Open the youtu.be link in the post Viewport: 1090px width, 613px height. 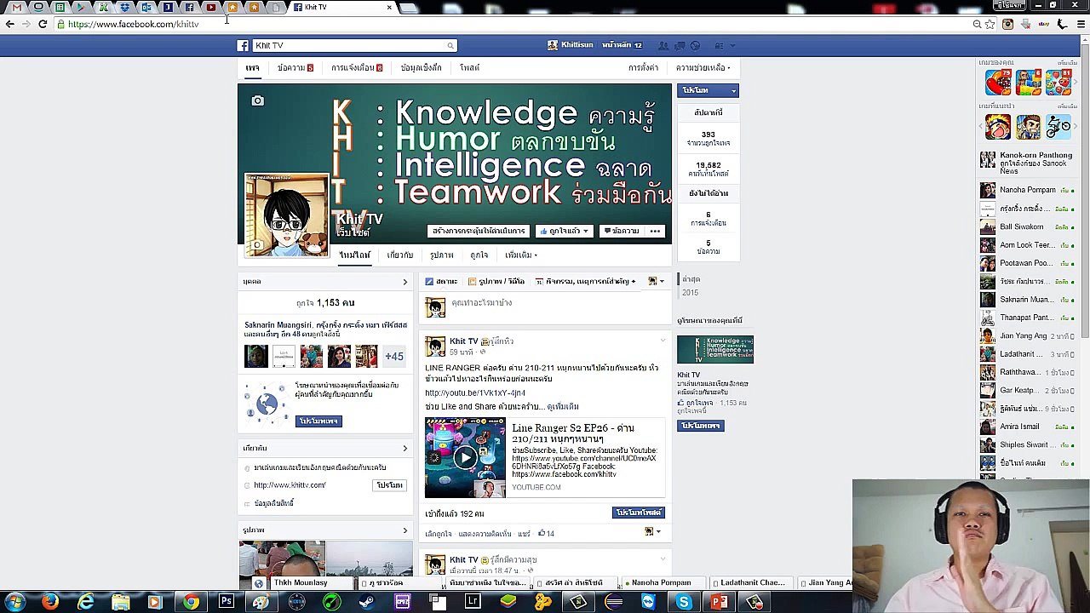[x=475, y=392]
